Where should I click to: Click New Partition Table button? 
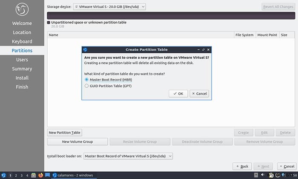tap(65, 133)
